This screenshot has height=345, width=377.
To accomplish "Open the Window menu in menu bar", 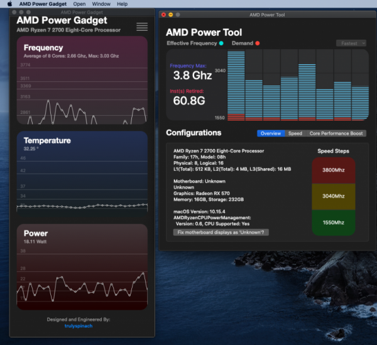I will (101, 4).
